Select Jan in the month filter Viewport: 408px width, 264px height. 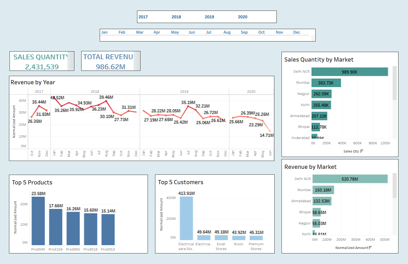pyautogui.click(x=105, y=32)
